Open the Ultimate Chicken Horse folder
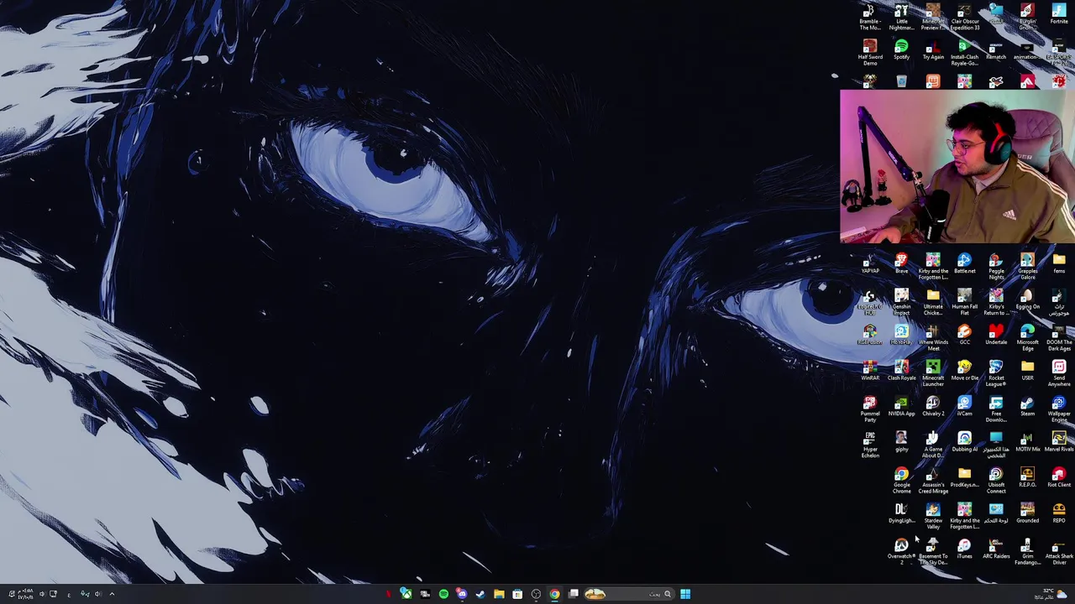Viewport: 1075px width, 604px height. [x=933, y=302]
